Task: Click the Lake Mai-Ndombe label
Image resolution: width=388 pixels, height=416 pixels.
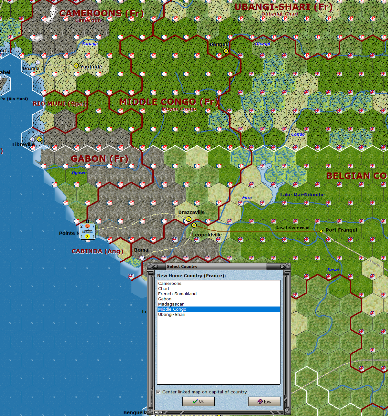Action: 302,195
